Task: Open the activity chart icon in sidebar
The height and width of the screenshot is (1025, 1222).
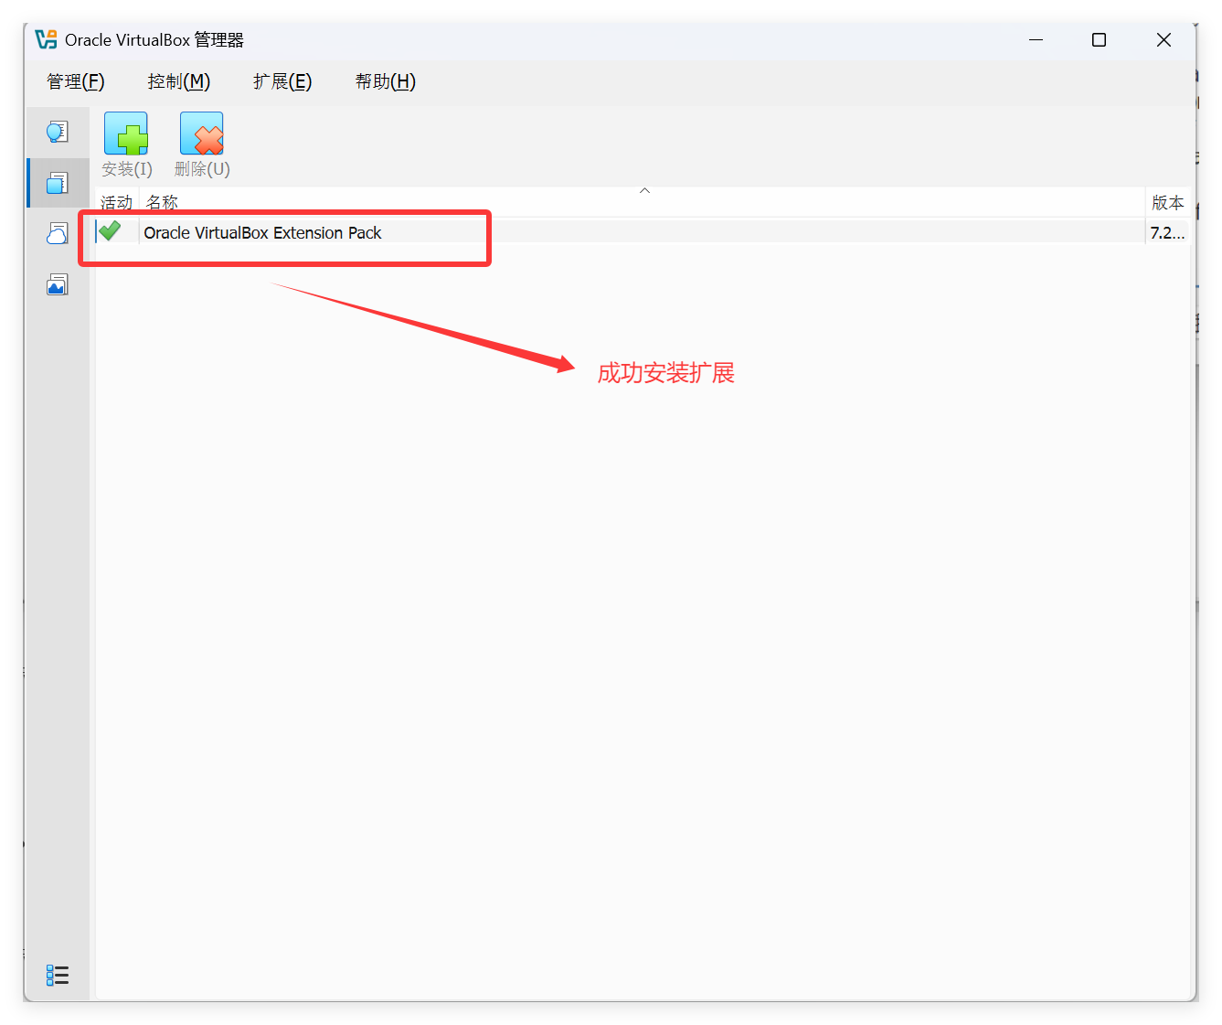Action: pyautogui.click(x=58, y=285)
